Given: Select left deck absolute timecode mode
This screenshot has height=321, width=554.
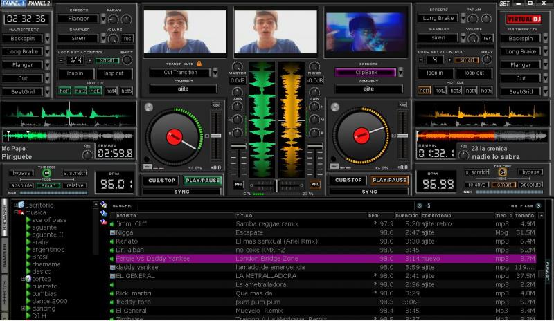Looking at the screenshot, I should tap(21, 185).
